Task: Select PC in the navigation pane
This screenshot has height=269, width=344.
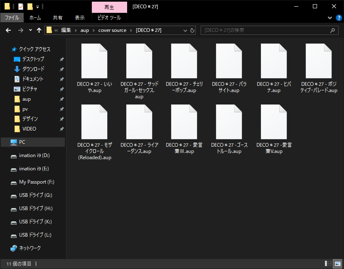Action: tap(33, 142)
